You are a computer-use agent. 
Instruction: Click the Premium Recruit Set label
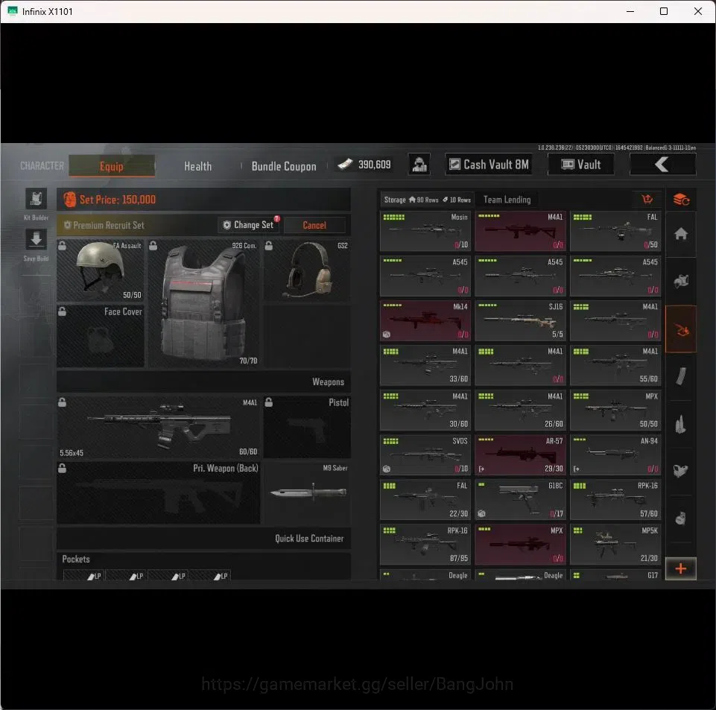click(109, 225)
